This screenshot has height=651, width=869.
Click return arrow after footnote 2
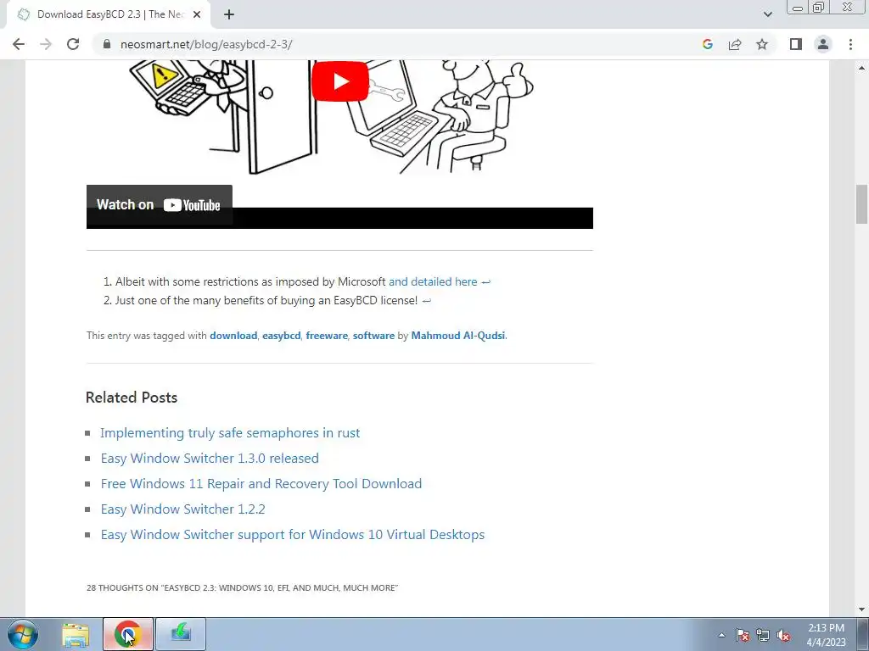coord(426,301)
